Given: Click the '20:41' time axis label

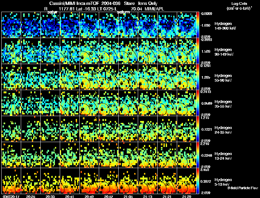Looking at the screenshot, I should (x=70, y=196).
